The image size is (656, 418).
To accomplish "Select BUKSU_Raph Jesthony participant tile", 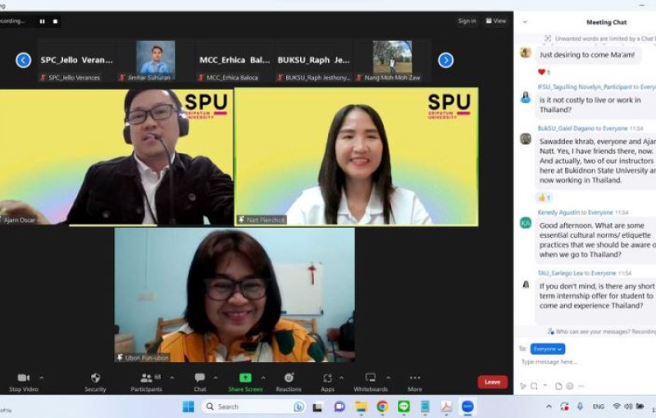I will pos(314,61).
